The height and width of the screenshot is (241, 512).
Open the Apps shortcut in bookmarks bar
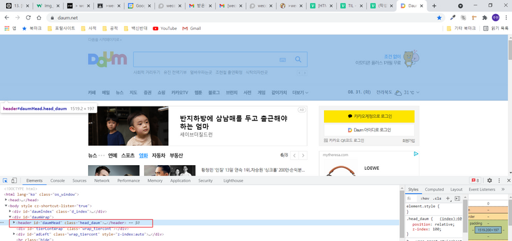tap(10, 29)
